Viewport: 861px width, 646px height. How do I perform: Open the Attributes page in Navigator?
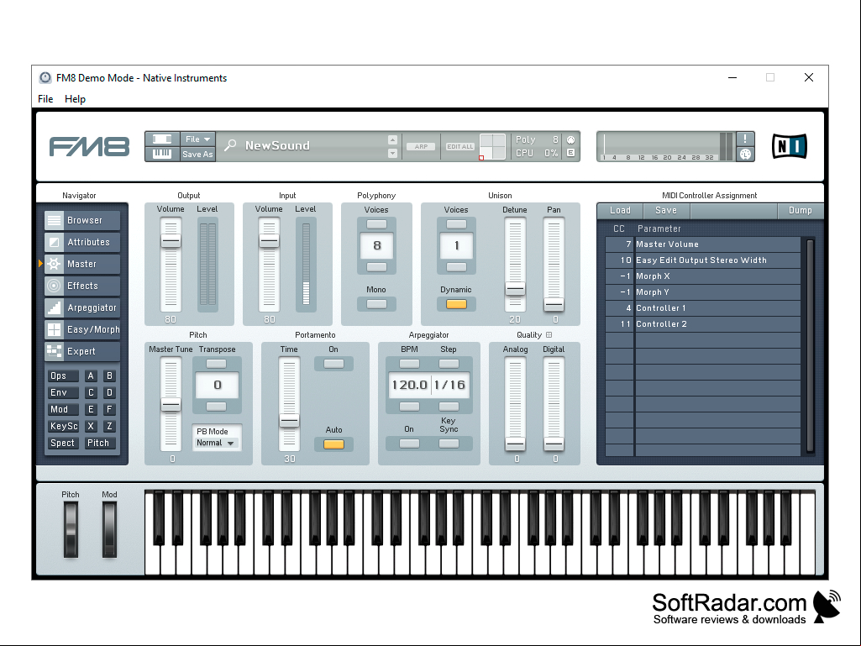pyautogui.click(x=82, y=242)
